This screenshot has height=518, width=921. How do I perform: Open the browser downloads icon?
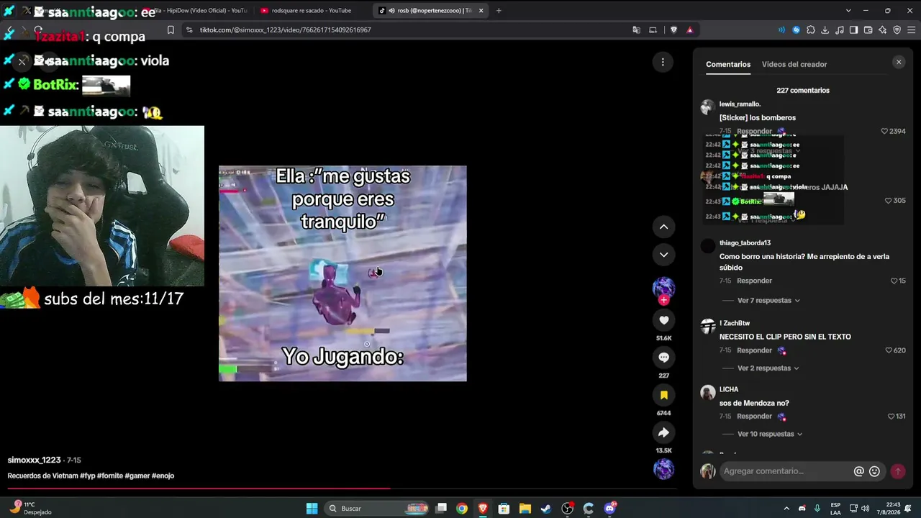[825, 30]
